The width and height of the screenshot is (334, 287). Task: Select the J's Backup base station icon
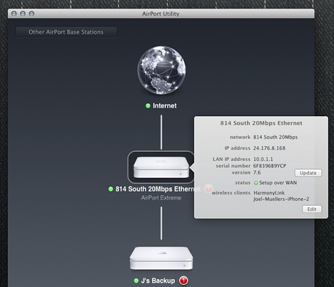point(161,258)
